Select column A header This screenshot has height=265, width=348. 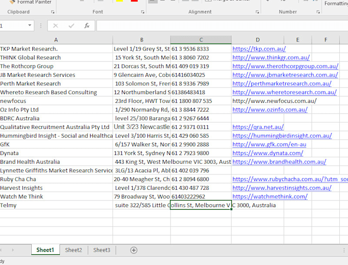[56, 40]
